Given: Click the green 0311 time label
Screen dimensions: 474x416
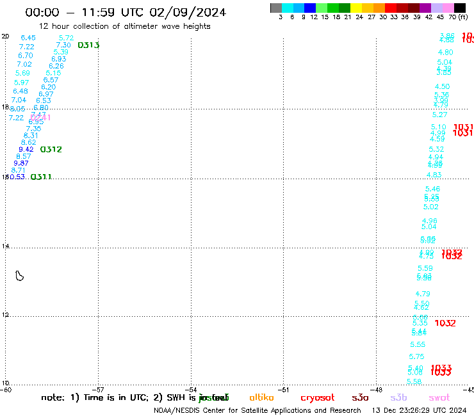Looking at the screenshot, I should [41, 177].
